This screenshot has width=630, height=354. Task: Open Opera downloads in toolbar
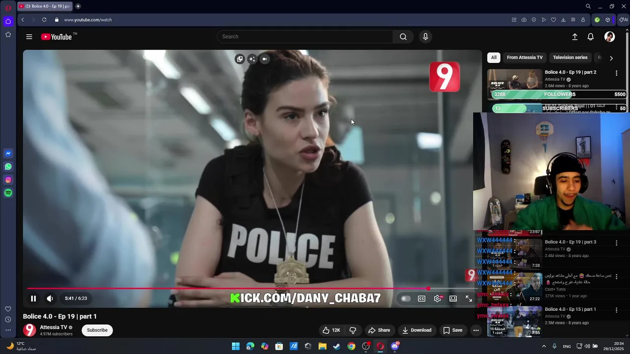pos(563,20)
